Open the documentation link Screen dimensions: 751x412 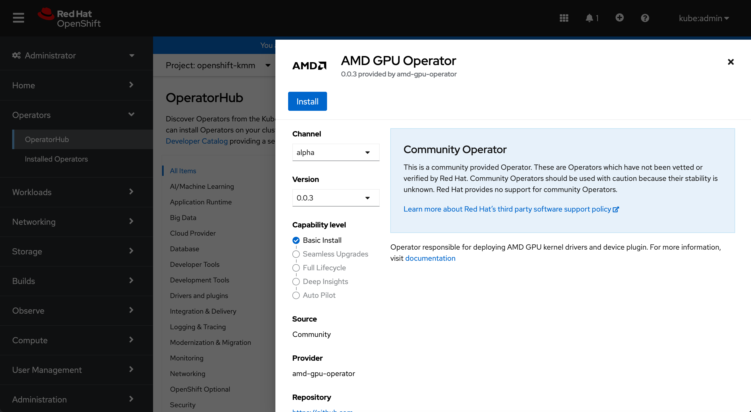point(430,258)
